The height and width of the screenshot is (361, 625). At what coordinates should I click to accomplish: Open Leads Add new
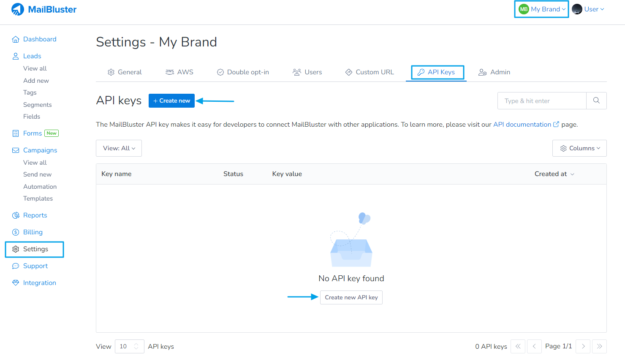(x=36, y=81)
